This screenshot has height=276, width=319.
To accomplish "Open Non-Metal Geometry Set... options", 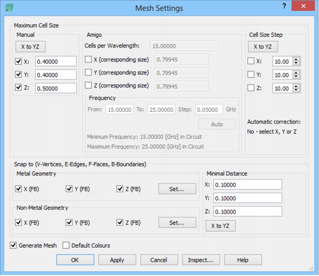I will [177, 222].
